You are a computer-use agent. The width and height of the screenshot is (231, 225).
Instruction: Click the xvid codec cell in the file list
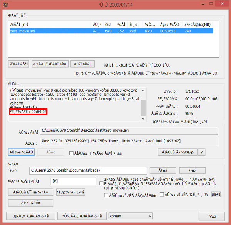132,31
